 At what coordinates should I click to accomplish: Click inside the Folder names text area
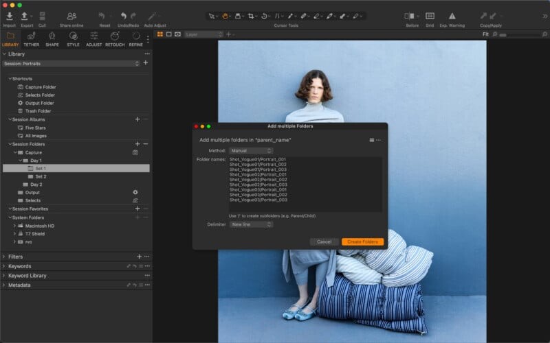(x=305, y=184)
